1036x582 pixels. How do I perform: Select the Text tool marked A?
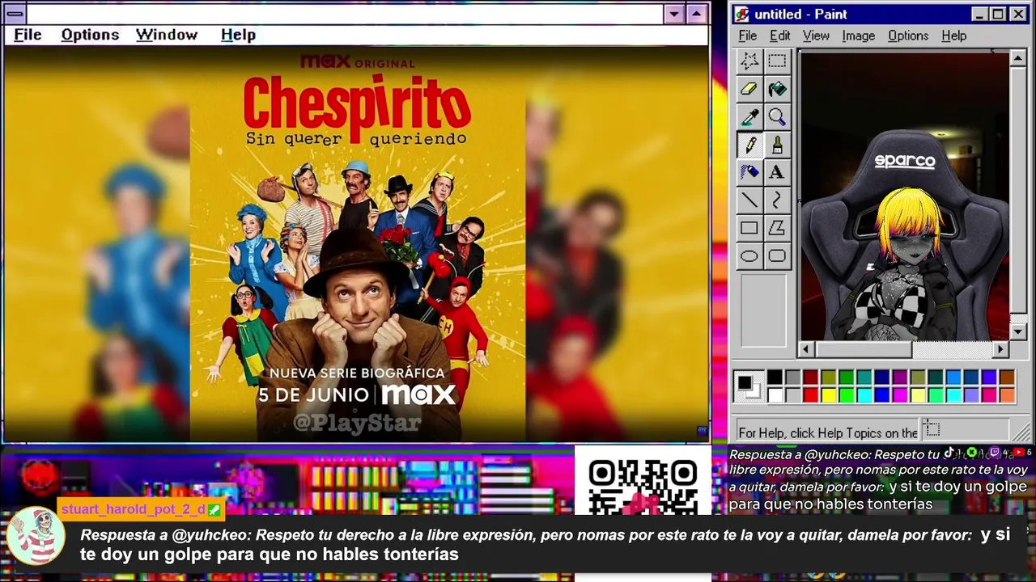coord(777,172)
